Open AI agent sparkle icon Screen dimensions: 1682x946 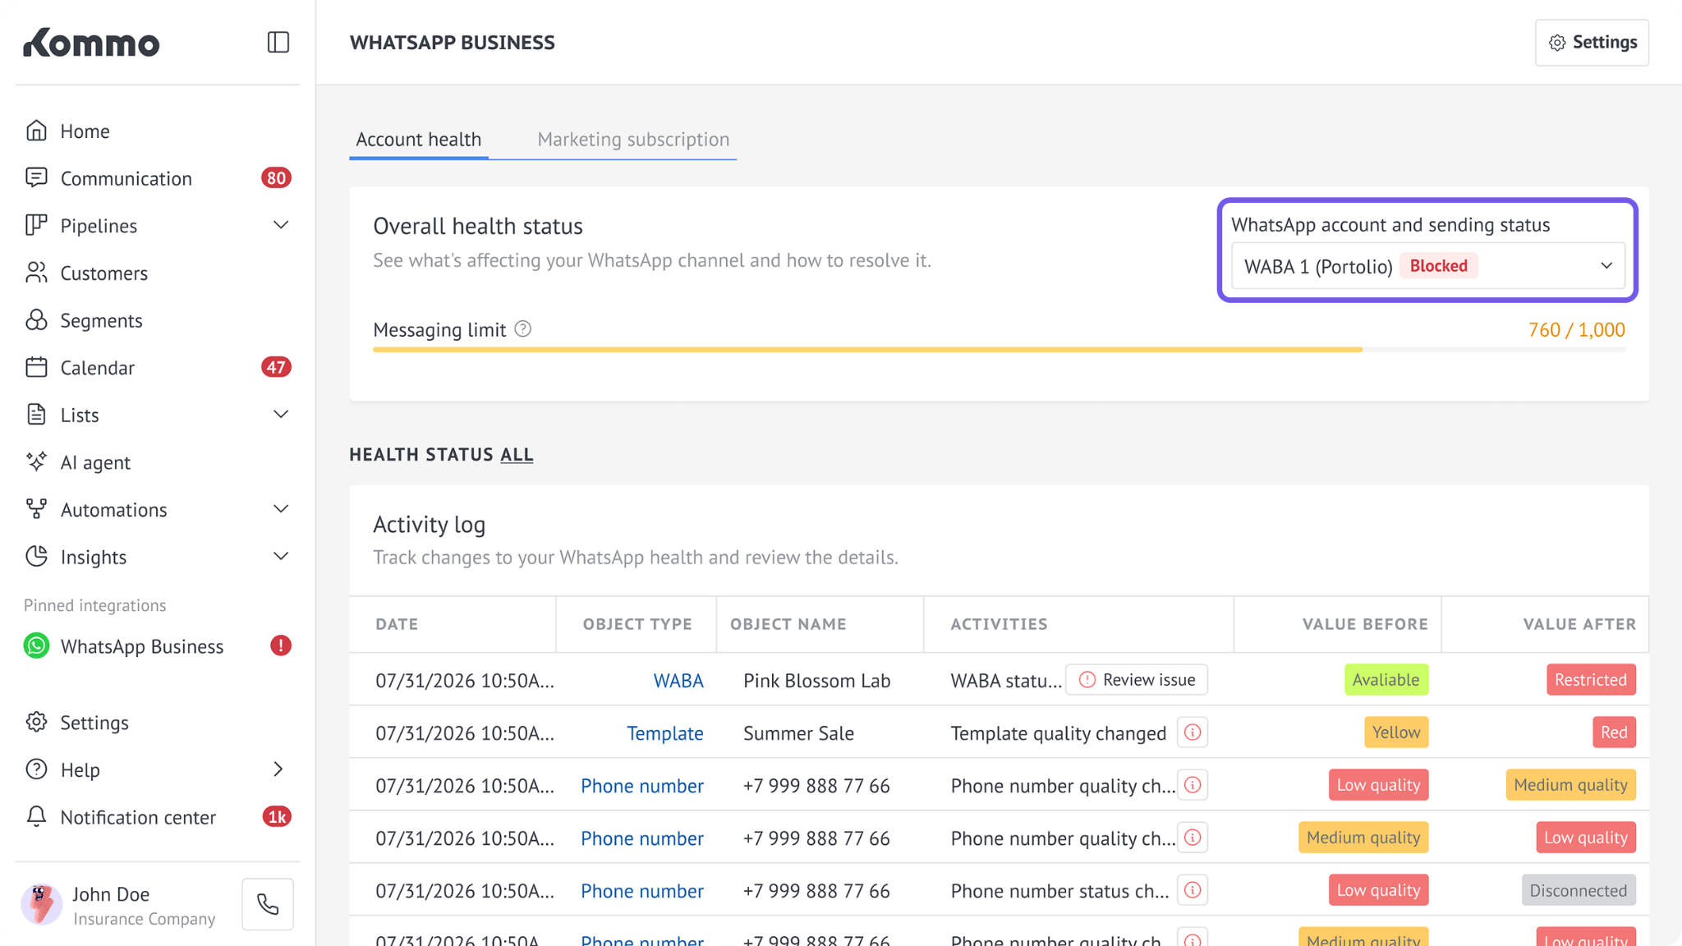coord(36,462)
